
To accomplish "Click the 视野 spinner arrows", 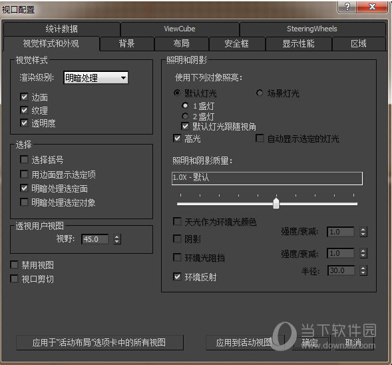I will coord(116,239).
